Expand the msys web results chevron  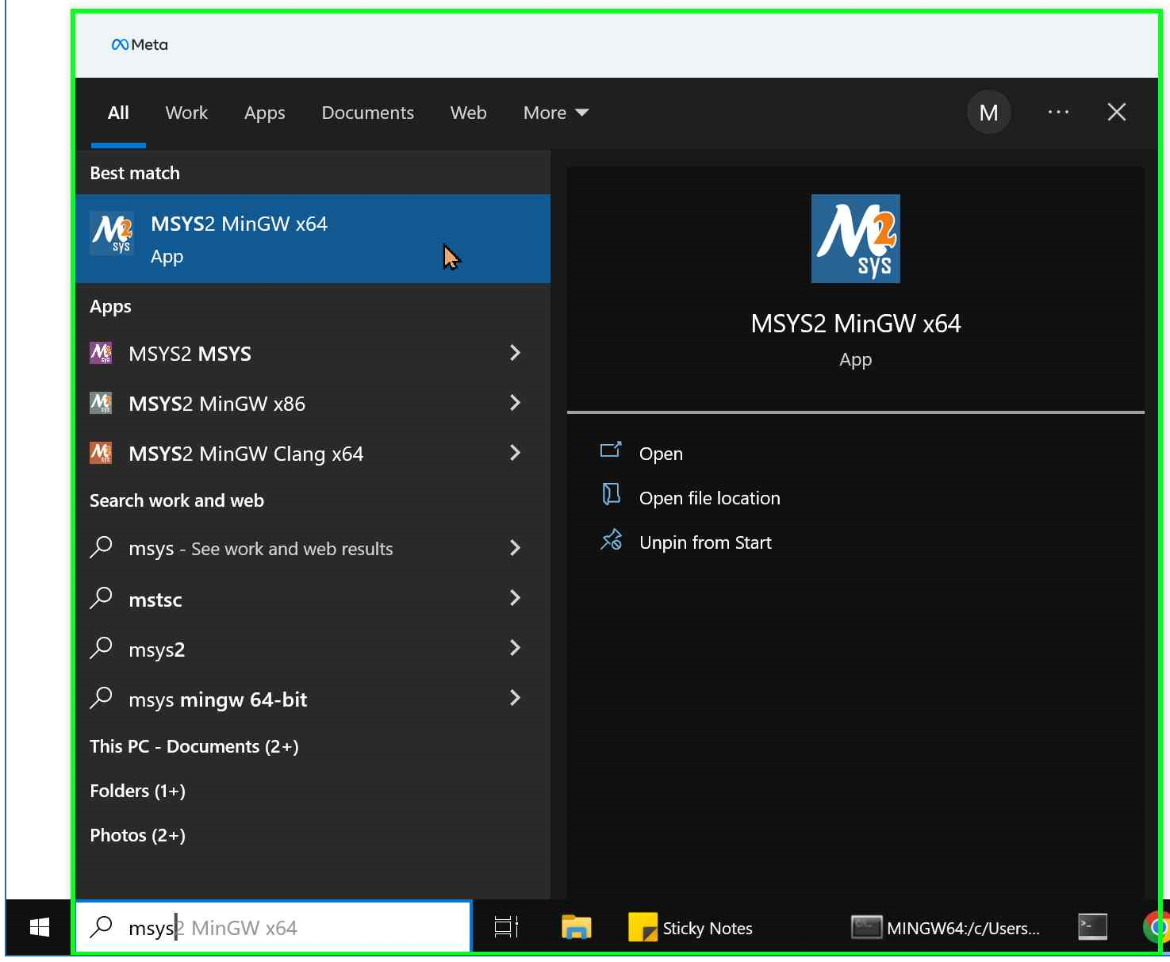click(515, 548)
